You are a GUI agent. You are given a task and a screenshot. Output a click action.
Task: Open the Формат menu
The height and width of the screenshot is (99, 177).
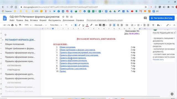tap(43, 20)
